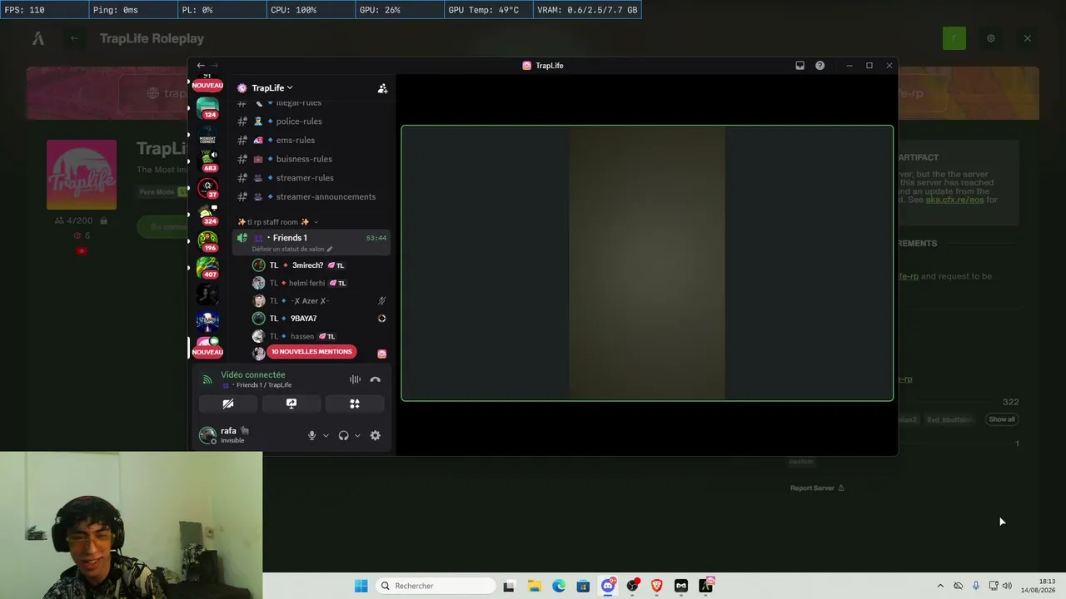Deafen audio with the headphones button
1066x599 pixels.
click(x=343, y=436)
